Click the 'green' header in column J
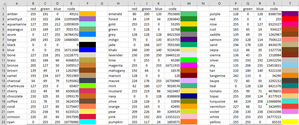299x125 pixels. 147,9
